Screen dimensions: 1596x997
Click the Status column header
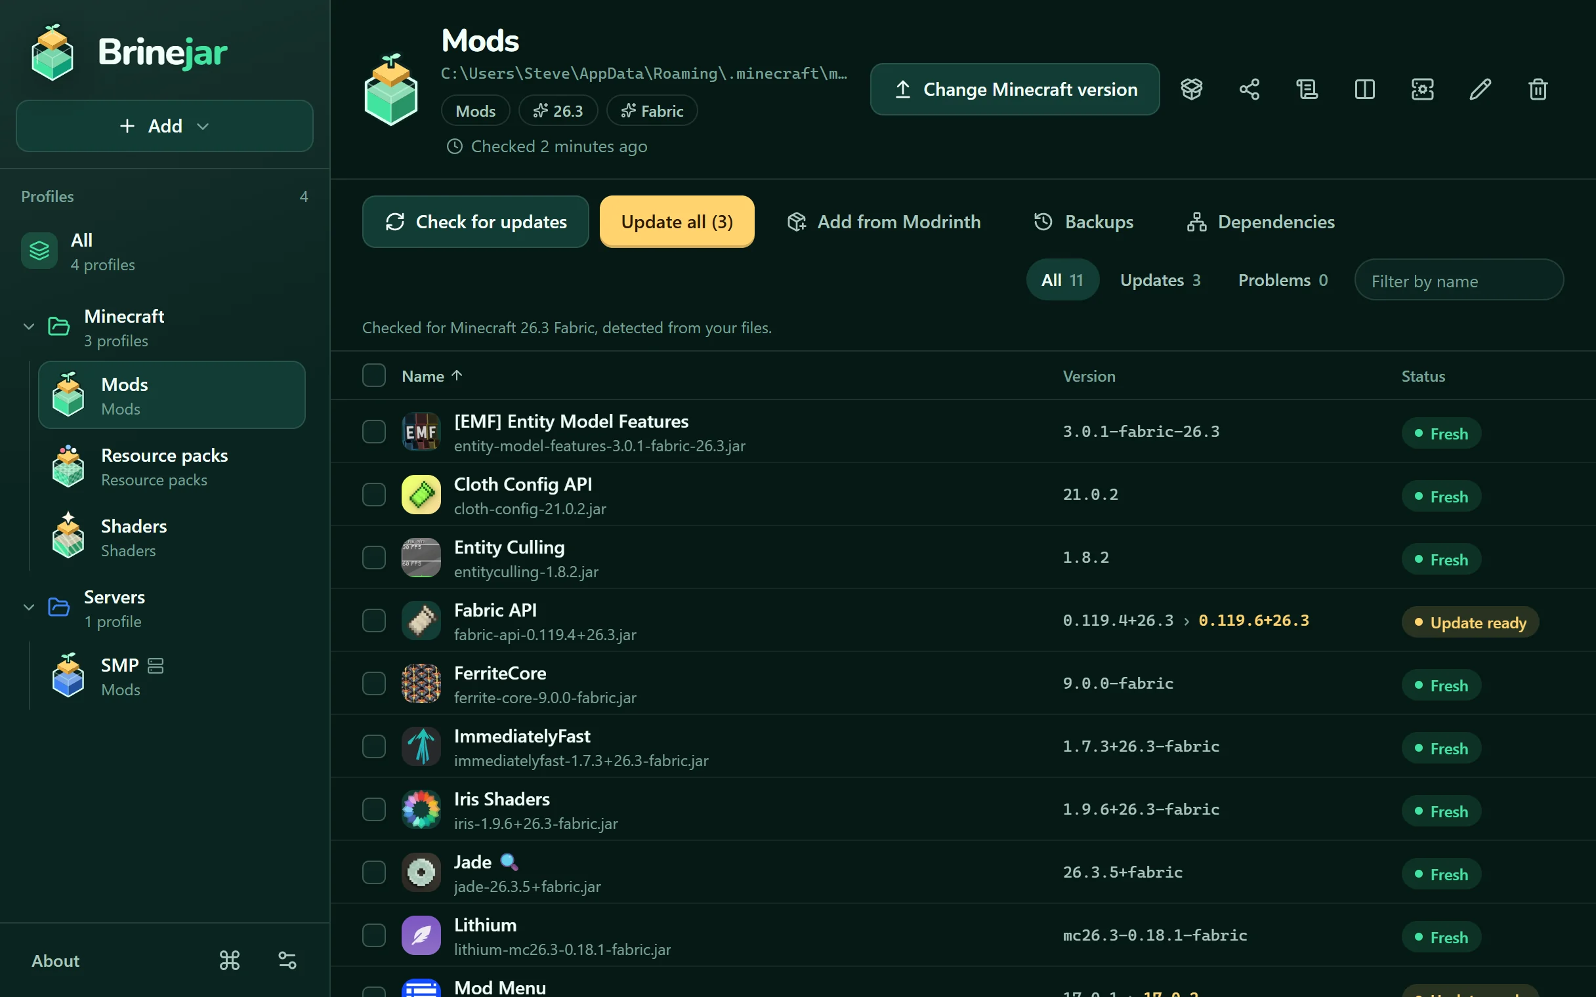tap(1423, 376)
